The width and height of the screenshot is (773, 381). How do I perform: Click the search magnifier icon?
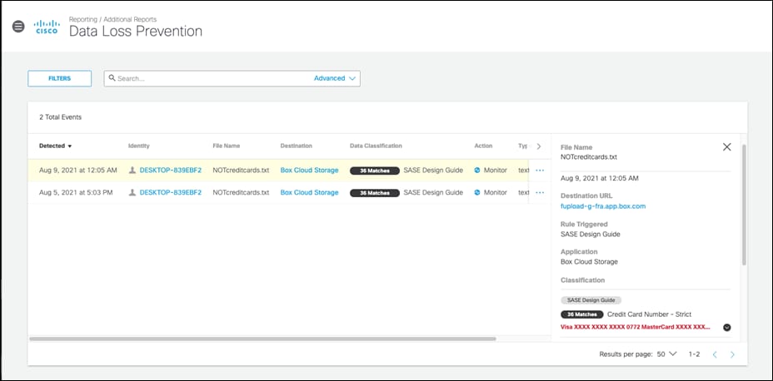(x=112, y=78)
